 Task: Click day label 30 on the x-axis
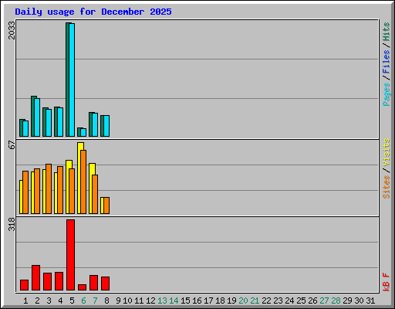pyautogui.click(x=359, y=301)
